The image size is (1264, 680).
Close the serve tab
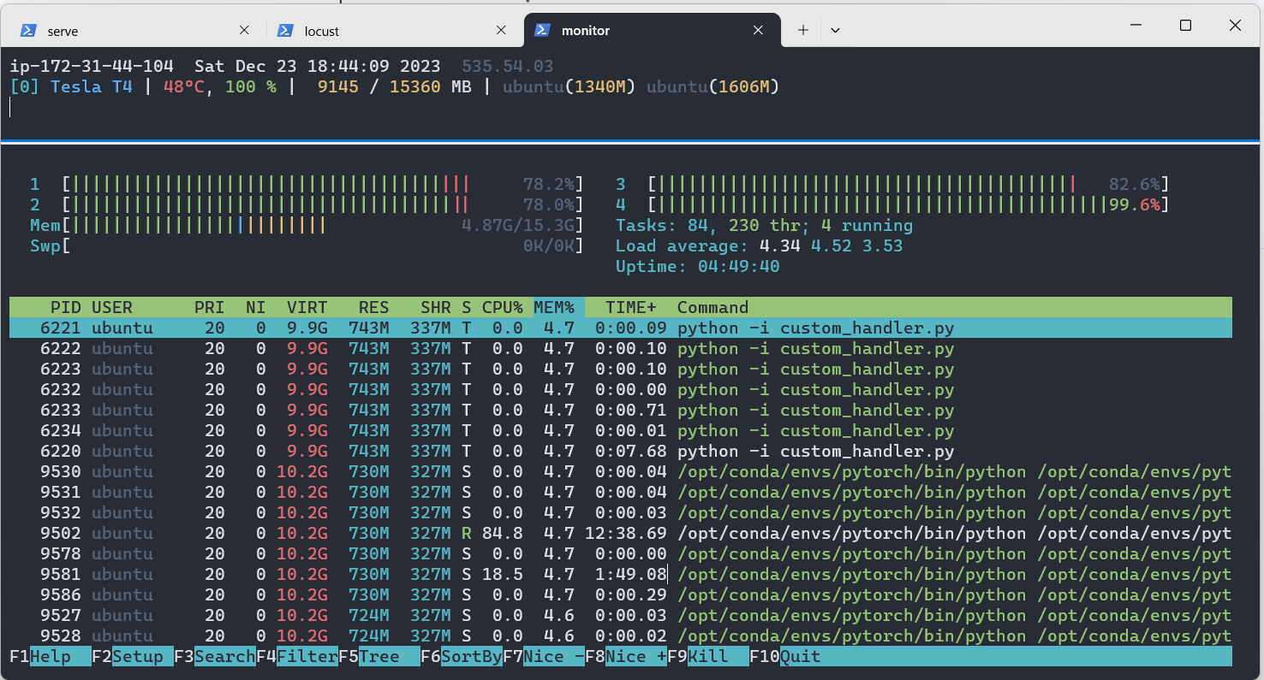(244, 30)
